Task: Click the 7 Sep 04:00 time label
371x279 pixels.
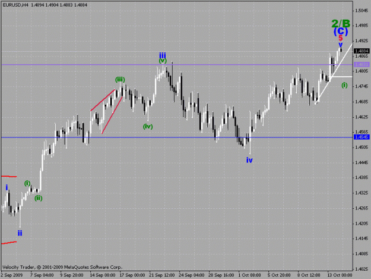Action: [x=42, y=275]
